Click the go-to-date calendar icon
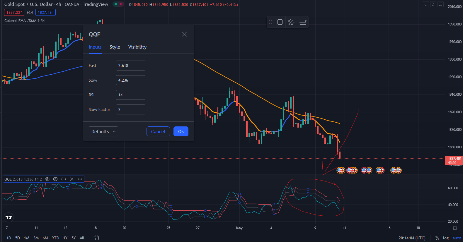This screenshot has width=463, height=242. point(96,238)
